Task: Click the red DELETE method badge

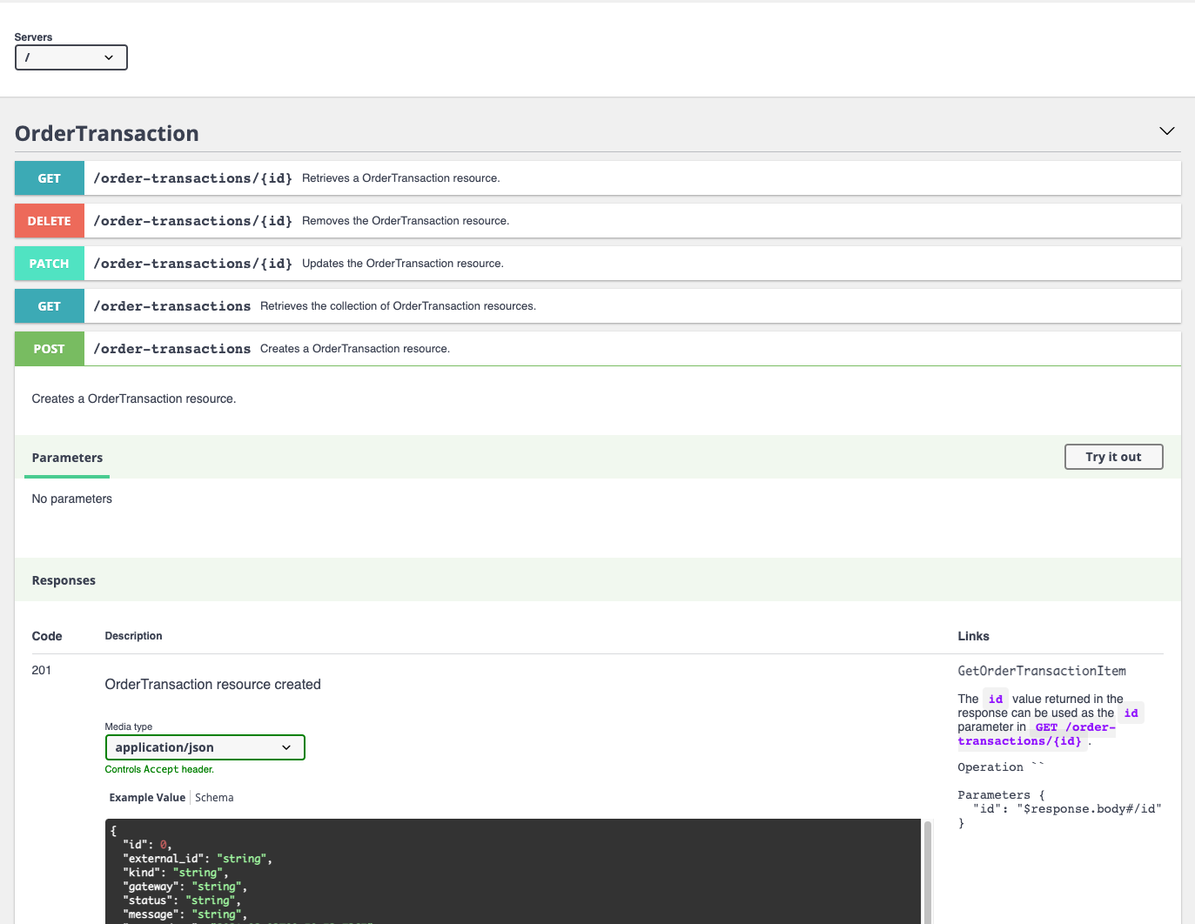Action: point(49,220)
